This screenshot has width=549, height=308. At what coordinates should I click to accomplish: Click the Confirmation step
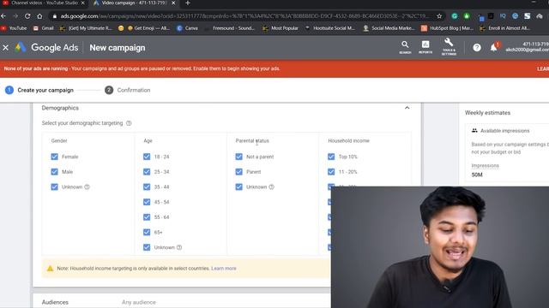[128, 90]
